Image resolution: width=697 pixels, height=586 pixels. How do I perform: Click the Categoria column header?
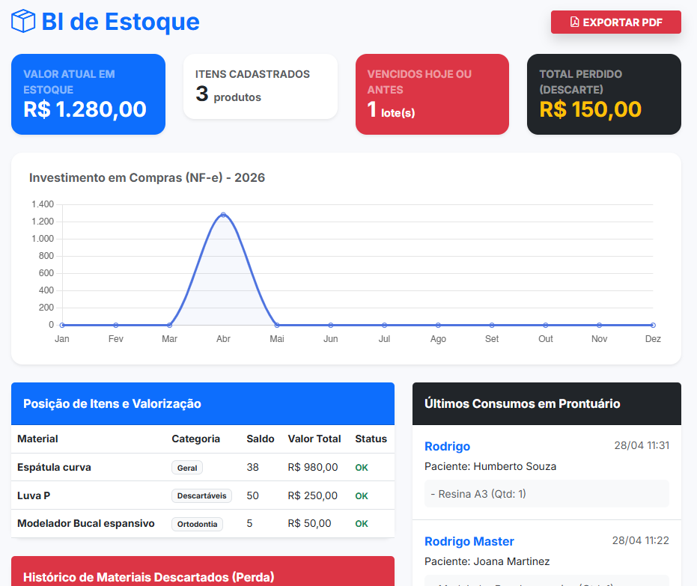196,439
